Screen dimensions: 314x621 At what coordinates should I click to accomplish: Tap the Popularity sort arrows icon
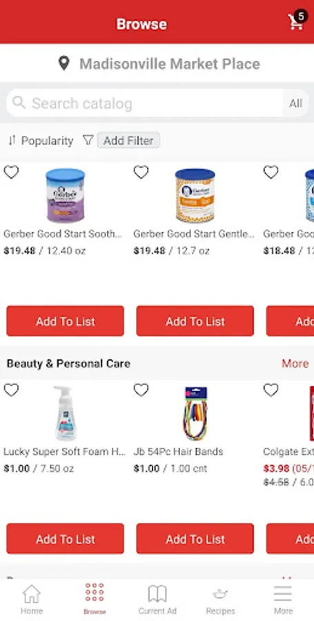tap(12, 140)
